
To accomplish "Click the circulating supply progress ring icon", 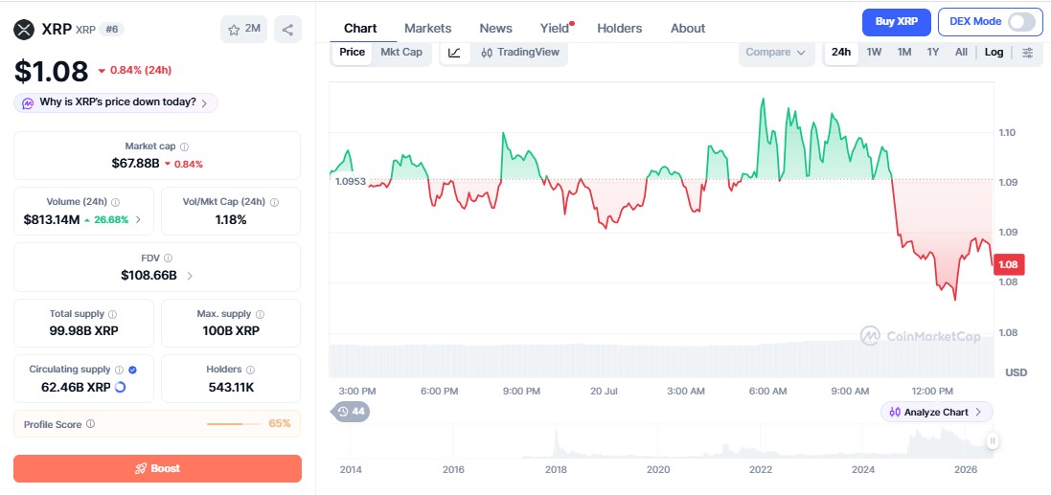I will pyautogui.click(x=121, y=387).
